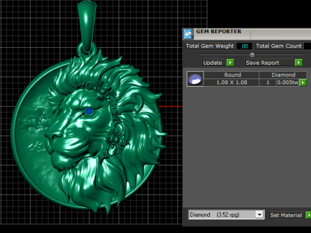
Task: Click the green arrow beside Save Report
Action: 299,63
